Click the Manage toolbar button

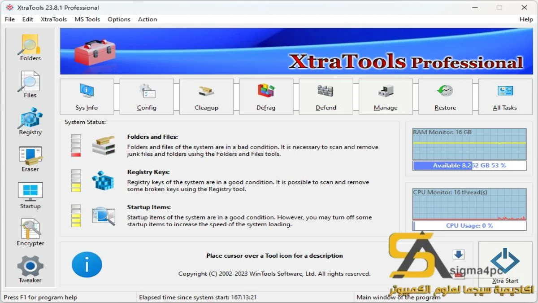click(x=386, y=97)
